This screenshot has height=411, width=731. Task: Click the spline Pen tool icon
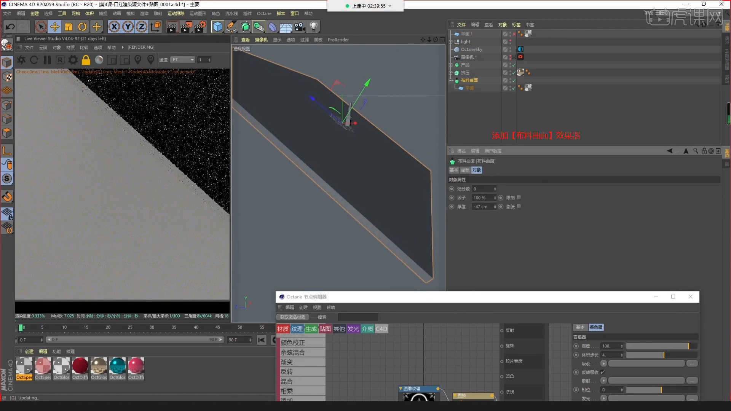pyautogui.click(x=231, y=27)
